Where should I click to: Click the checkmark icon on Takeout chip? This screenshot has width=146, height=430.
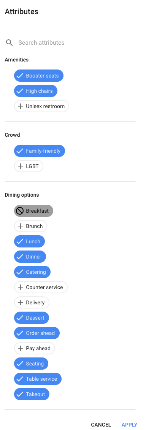point(20,394)
